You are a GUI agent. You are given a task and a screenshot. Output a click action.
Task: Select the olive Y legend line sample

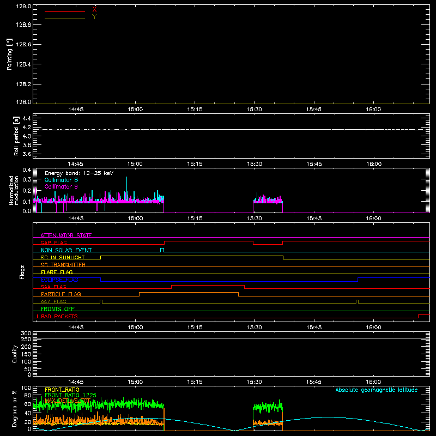point(65,19)
